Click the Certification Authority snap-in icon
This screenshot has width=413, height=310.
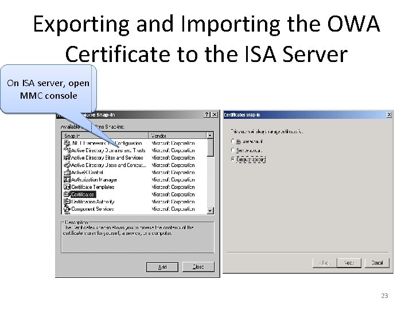coord(67,201)
